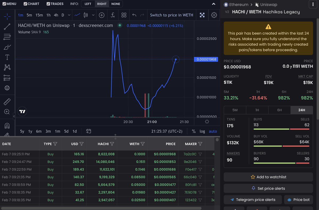Add a symbol to compare
319x210 pixels.
[102, 15]
